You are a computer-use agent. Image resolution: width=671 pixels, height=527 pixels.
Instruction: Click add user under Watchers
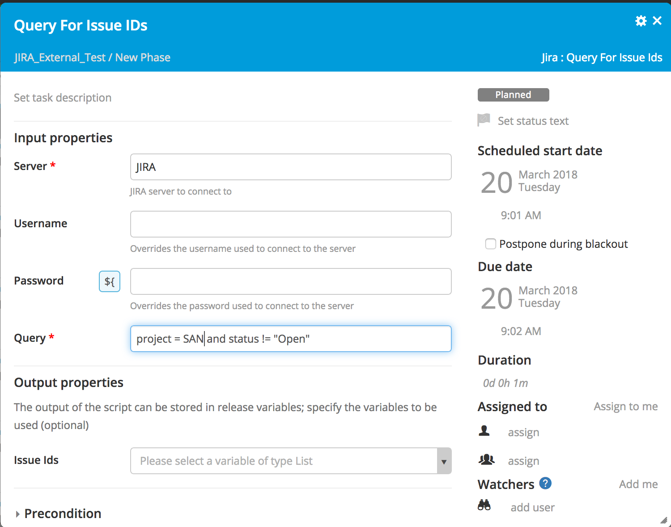click(532, 507)
